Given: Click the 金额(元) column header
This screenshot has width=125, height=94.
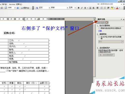Looking at the screenshot, I should 44,83.
